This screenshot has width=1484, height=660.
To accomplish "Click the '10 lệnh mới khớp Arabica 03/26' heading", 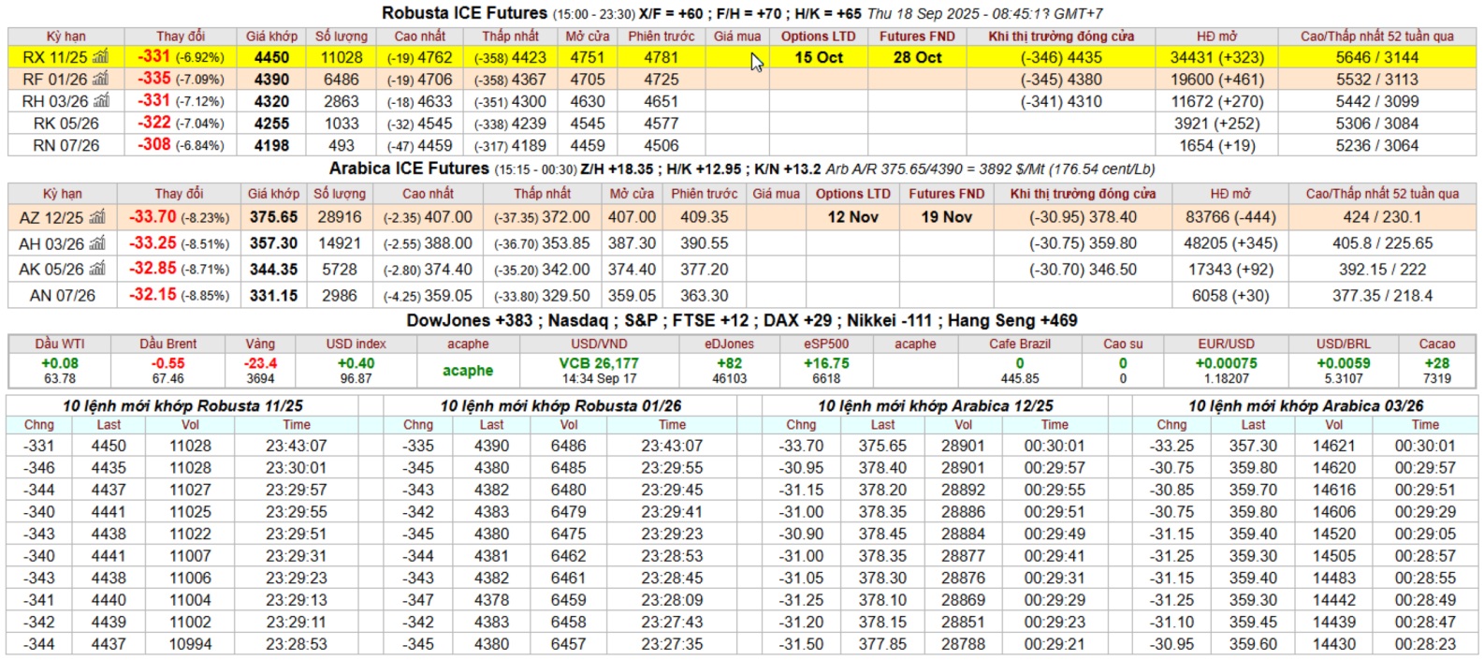I will (1305, 406).
